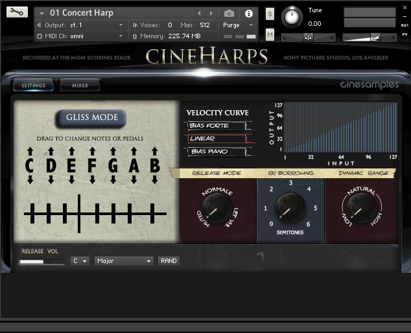Viewport: 411px width, 333px height.
Task: Click the volume minus icon
Action: [x=346, y=38]
